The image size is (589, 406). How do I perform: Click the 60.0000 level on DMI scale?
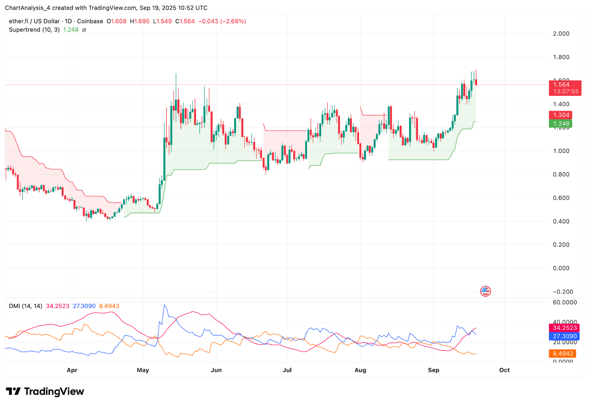(565, 302)
